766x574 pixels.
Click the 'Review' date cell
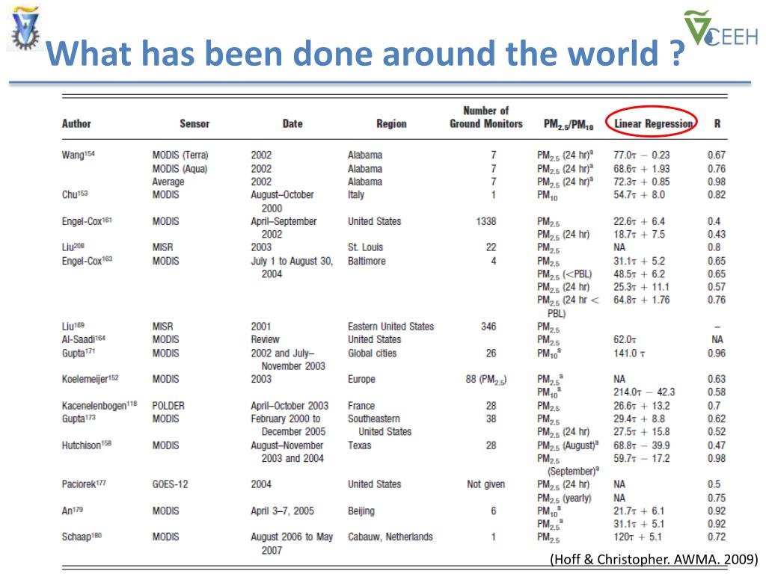pyautogui.click(x=266, y=339)
